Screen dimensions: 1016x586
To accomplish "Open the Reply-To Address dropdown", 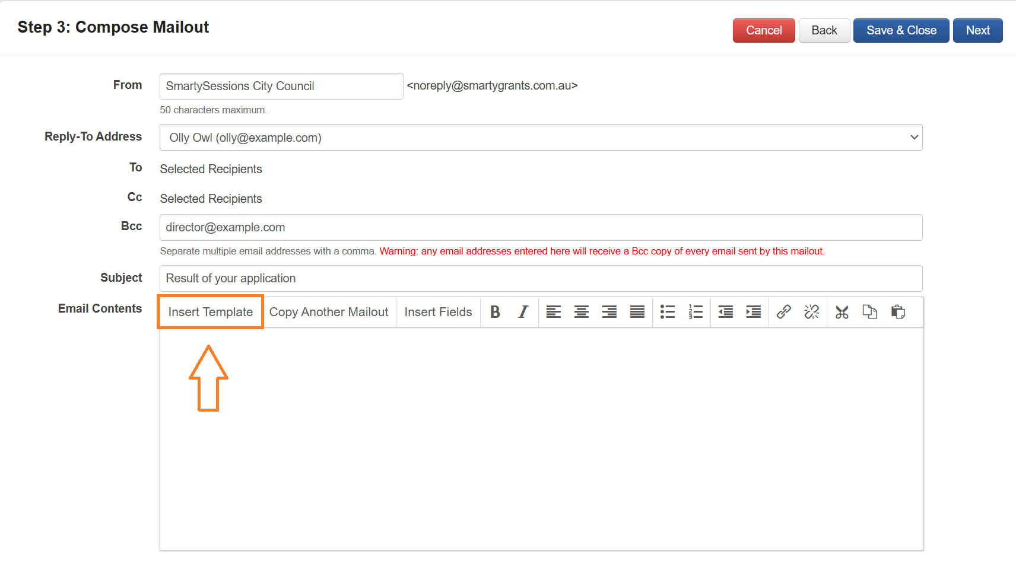I will (x=541, y=138).
